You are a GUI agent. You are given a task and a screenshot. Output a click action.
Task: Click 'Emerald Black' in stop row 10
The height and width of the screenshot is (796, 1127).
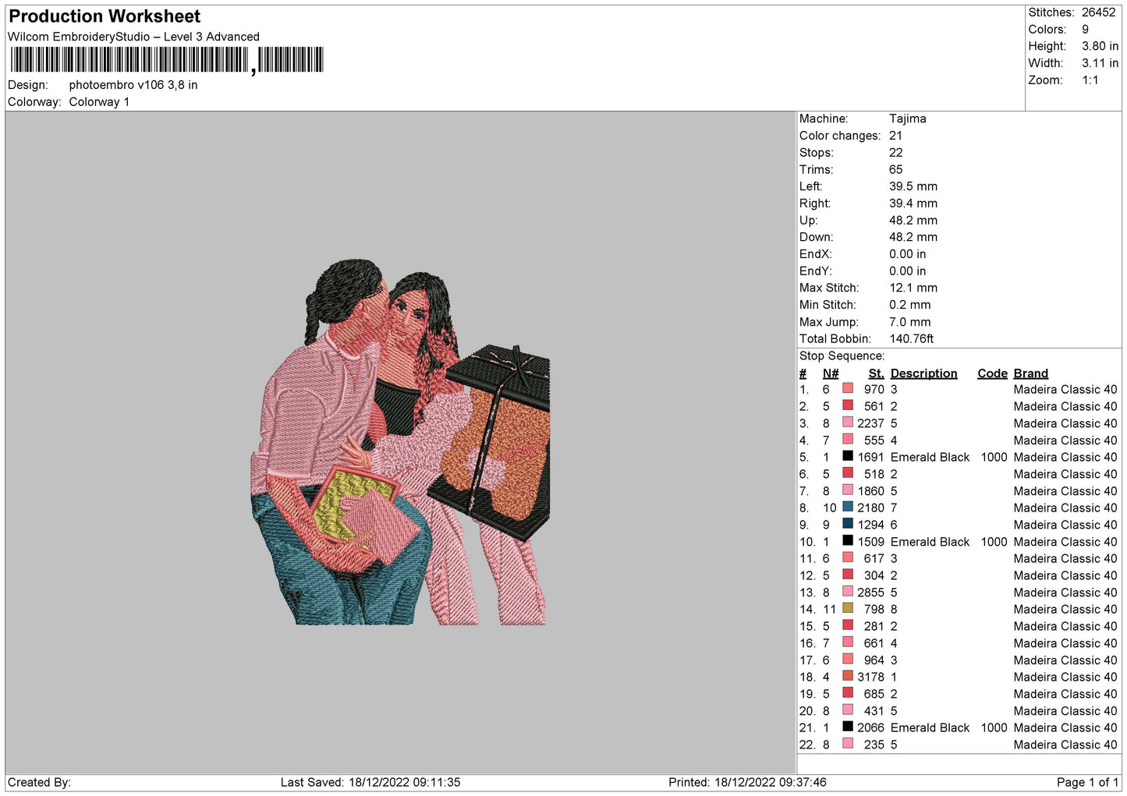point(930,542)
